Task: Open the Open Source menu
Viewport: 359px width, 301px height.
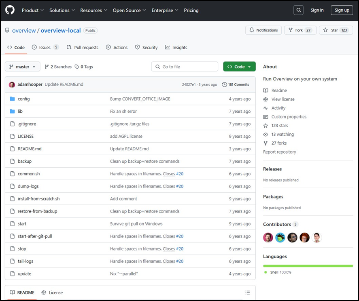Action: (130, 10)
